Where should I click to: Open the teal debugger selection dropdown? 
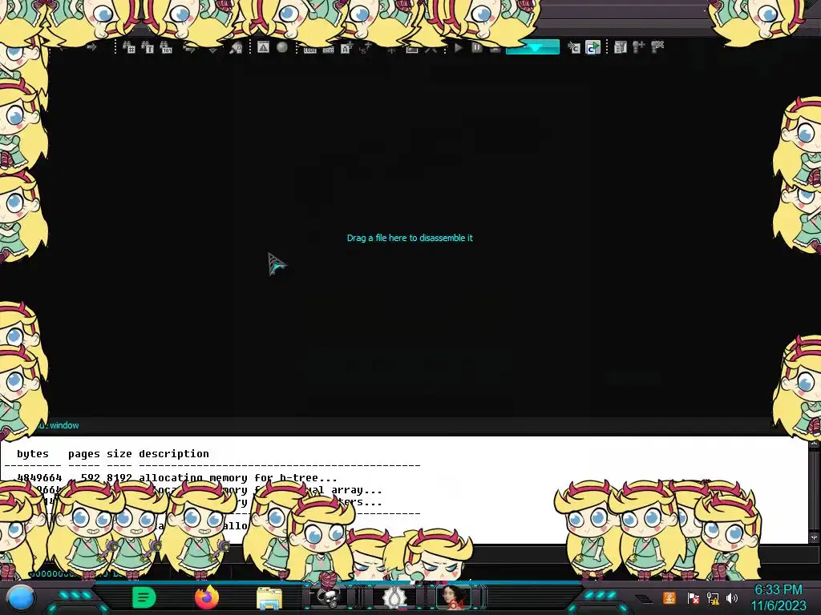point(532,47)
